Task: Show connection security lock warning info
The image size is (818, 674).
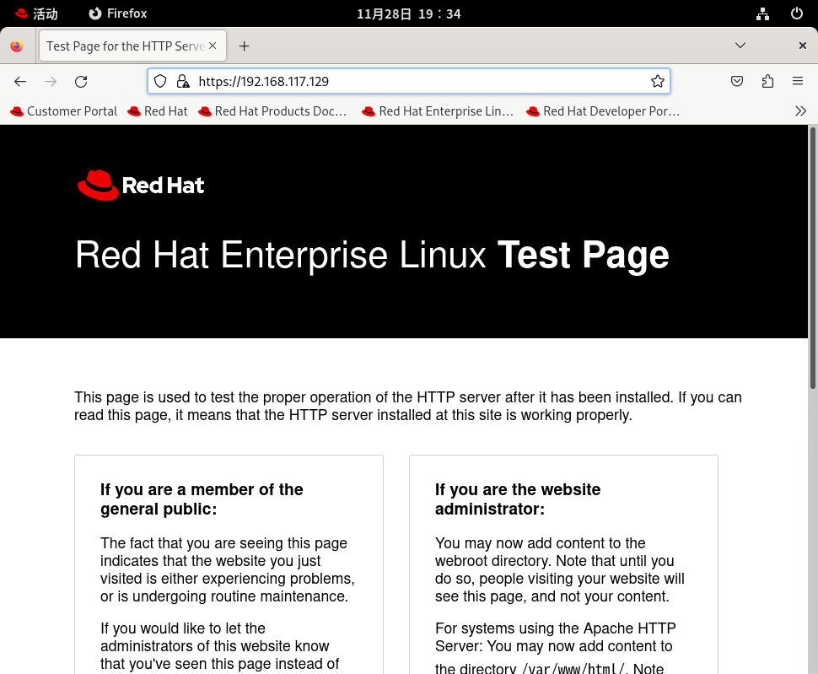Action: click(x=183, y=81)
